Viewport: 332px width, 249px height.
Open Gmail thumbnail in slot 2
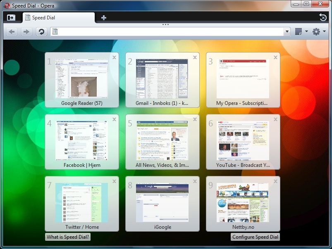pos(162,78)
